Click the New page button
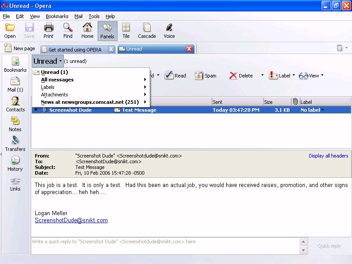The height and width of the screenshot is (264, 352). click(20, 48)
